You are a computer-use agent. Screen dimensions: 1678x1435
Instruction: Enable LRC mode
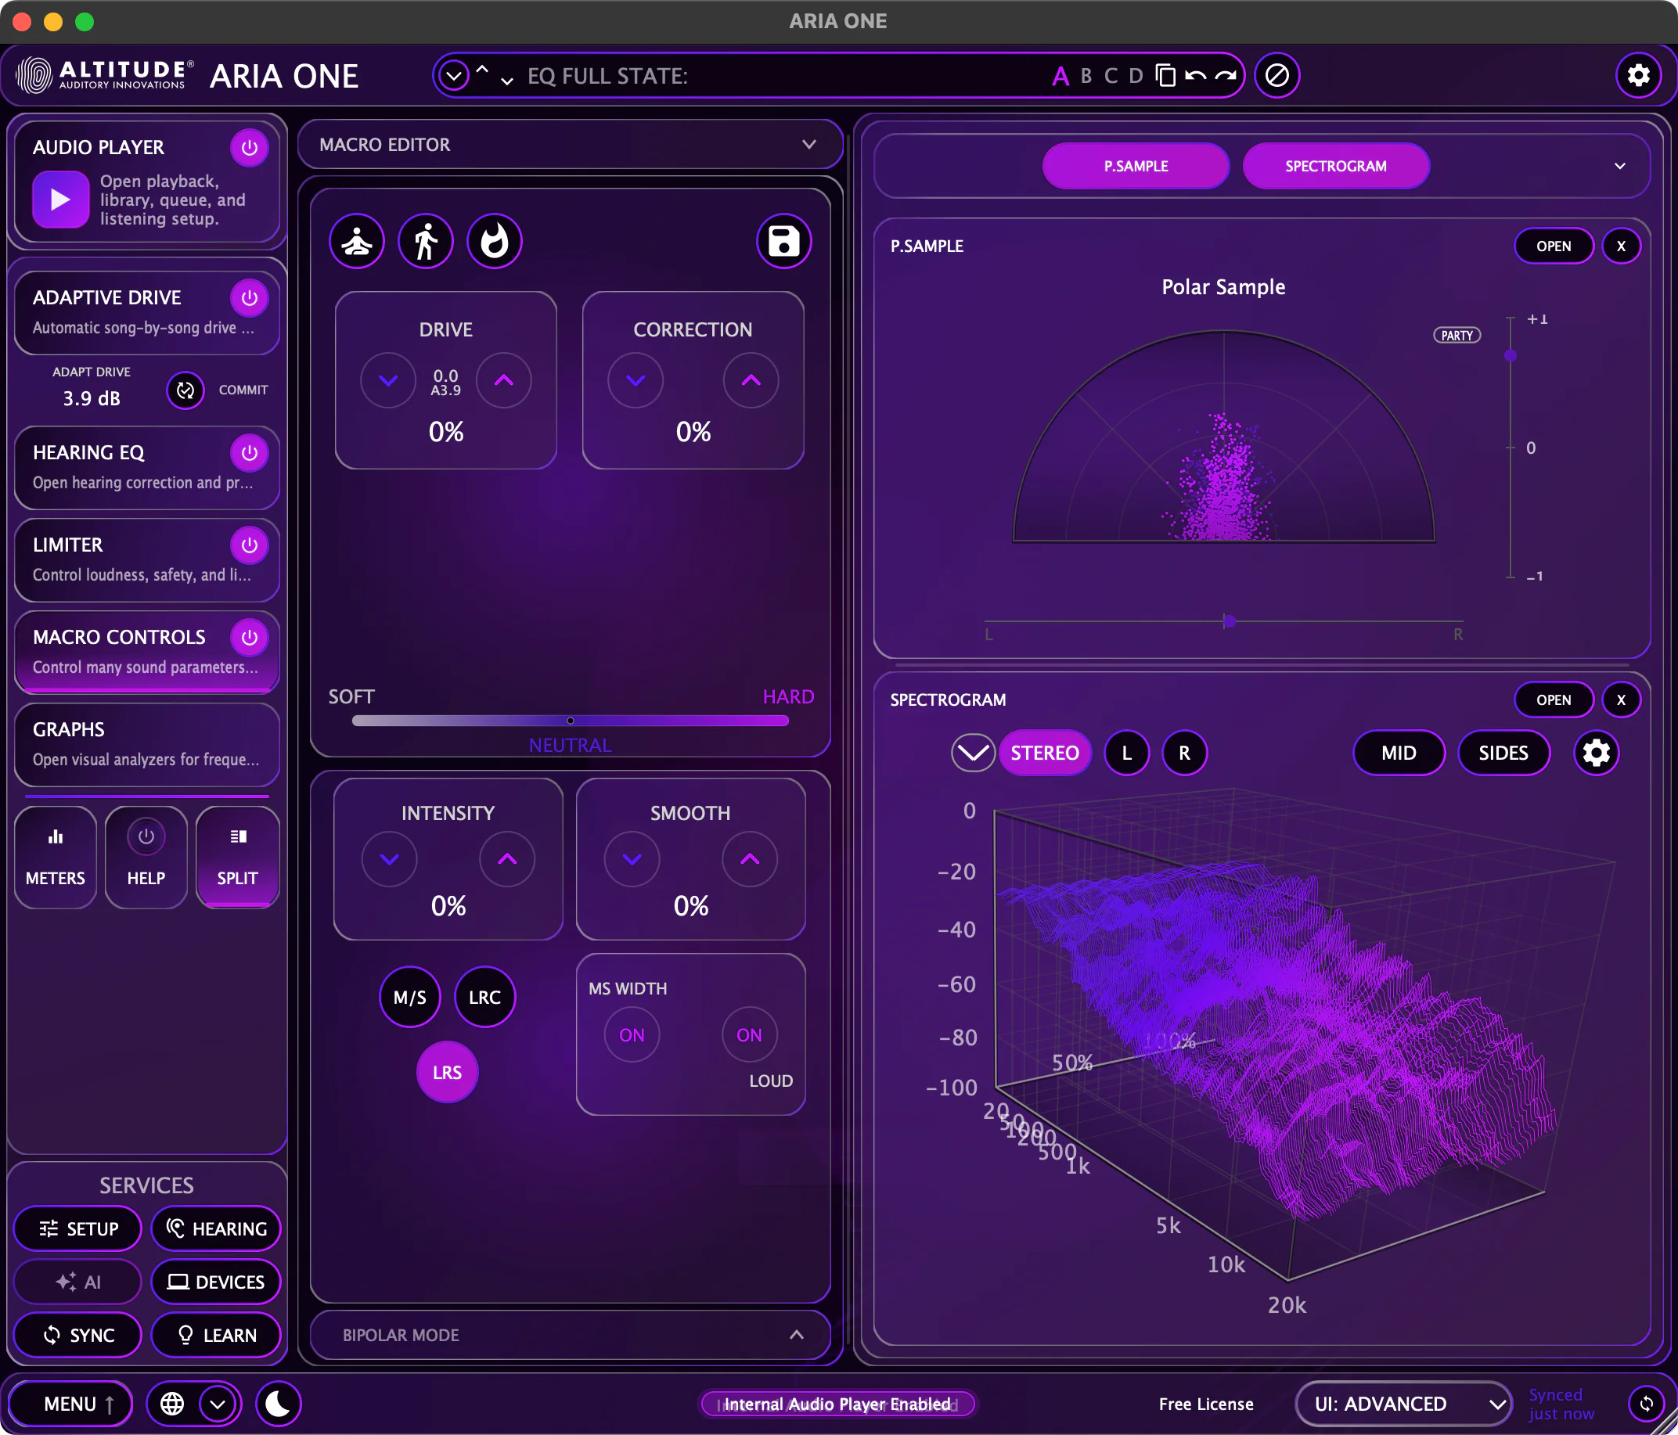coord(484,998)
